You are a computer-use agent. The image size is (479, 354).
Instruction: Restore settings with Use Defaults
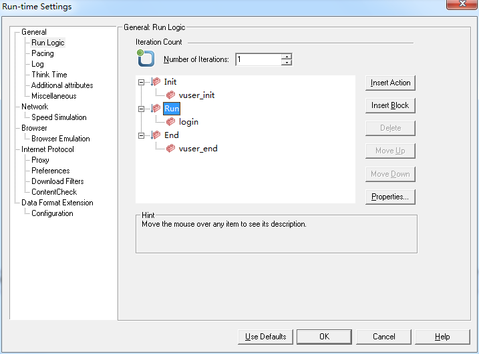[265, 337]
